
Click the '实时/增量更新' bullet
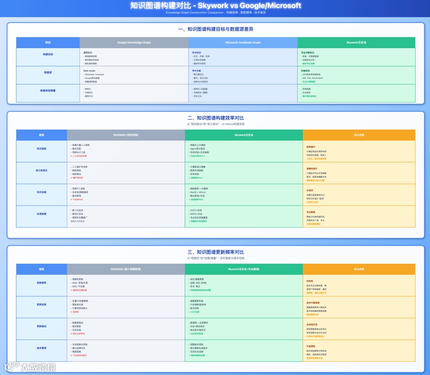point(197,279)
